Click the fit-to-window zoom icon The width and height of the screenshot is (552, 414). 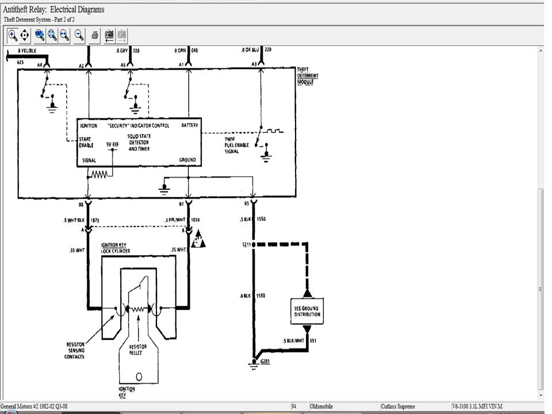point(52,35)
